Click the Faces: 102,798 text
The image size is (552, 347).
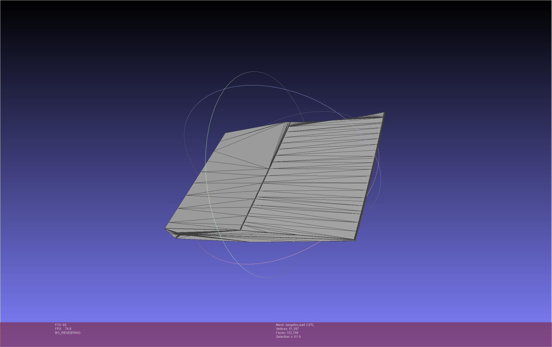(287, 333)
